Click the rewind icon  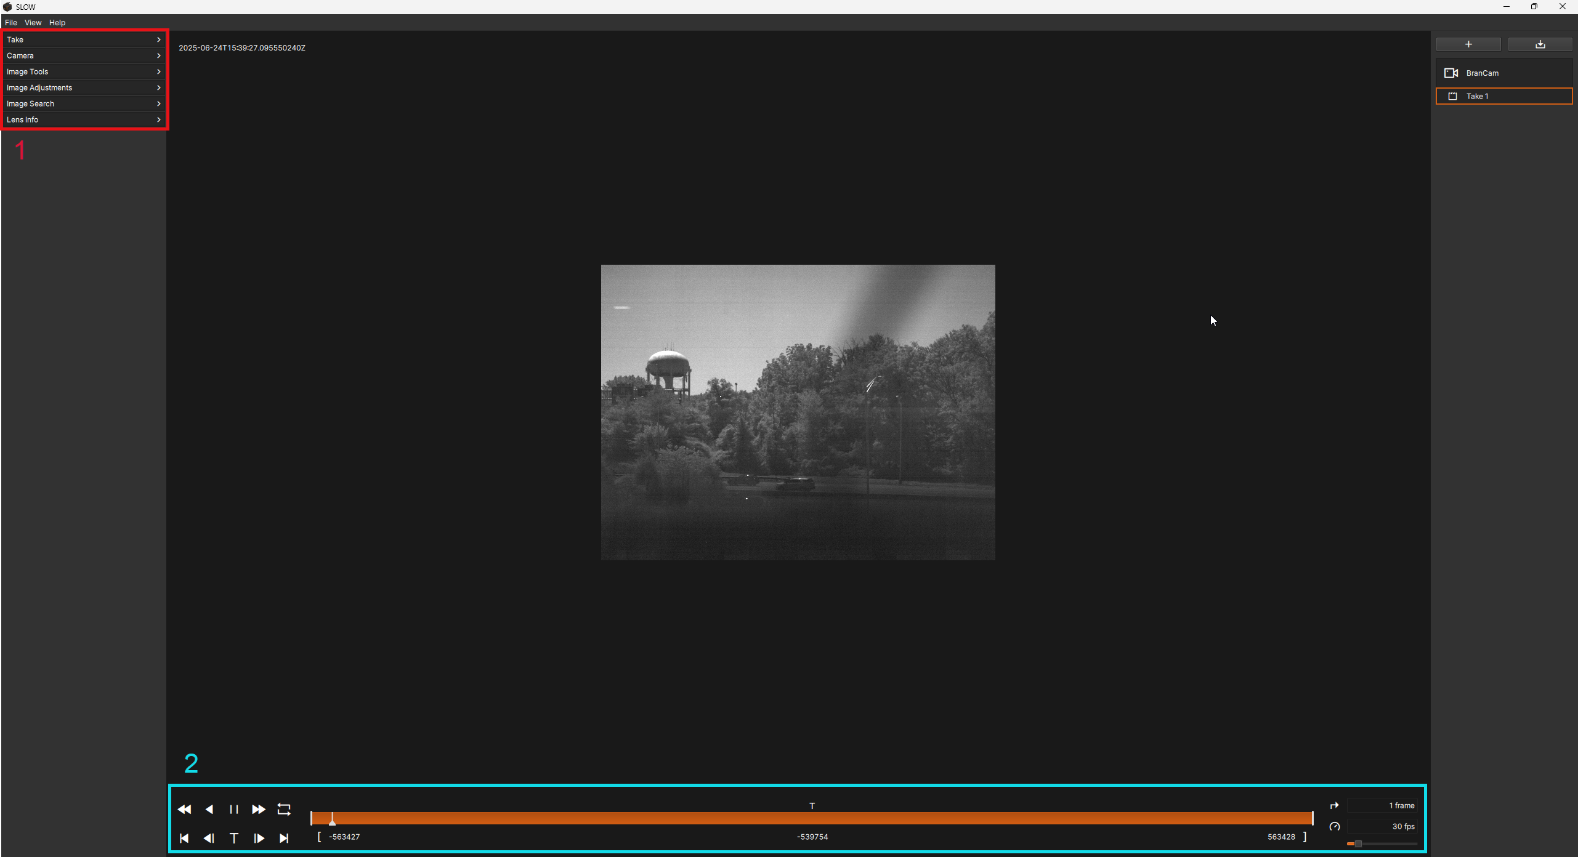(x=184, y=809)
